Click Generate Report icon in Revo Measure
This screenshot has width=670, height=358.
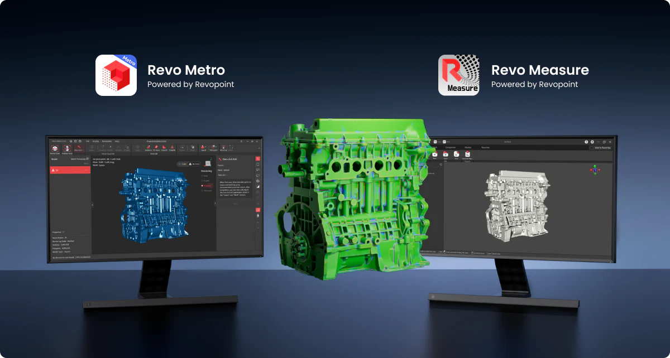467,156
